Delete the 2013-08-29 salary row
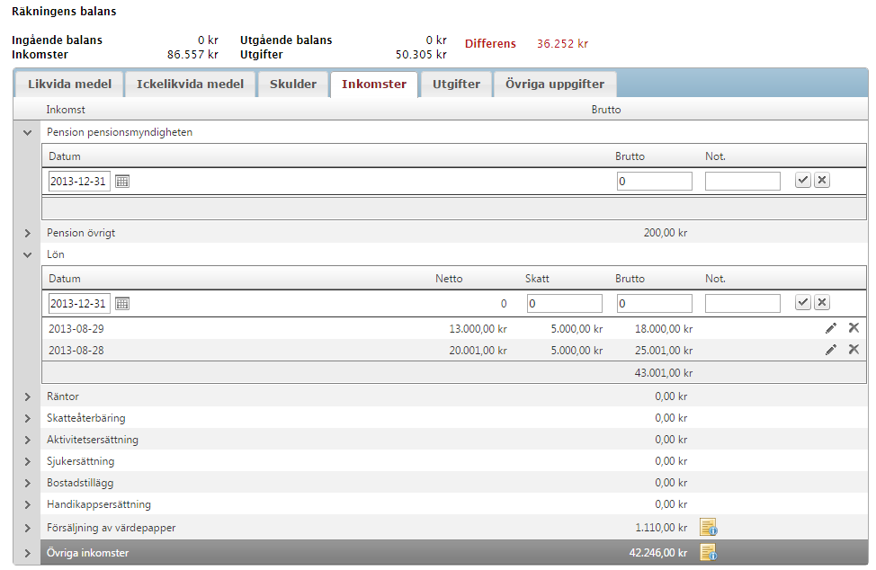Screen dimensions: 876x570 coord(854,328)
